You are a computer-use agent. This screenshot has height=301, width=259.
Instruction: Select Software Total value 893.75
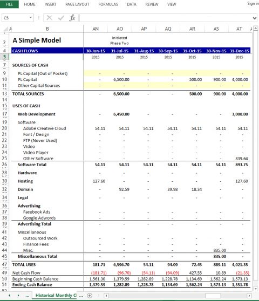coord(241,165)
